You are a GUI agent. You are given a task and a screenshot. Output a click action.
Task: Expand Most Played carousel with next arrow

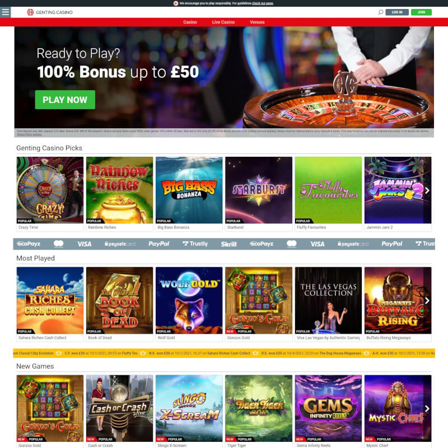427,301
